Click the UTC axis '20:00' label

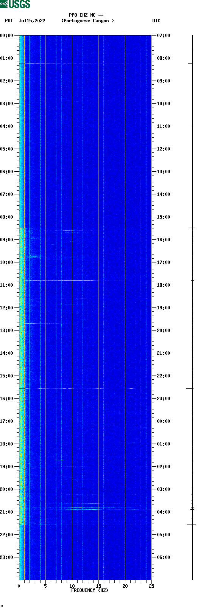[164, 331]
